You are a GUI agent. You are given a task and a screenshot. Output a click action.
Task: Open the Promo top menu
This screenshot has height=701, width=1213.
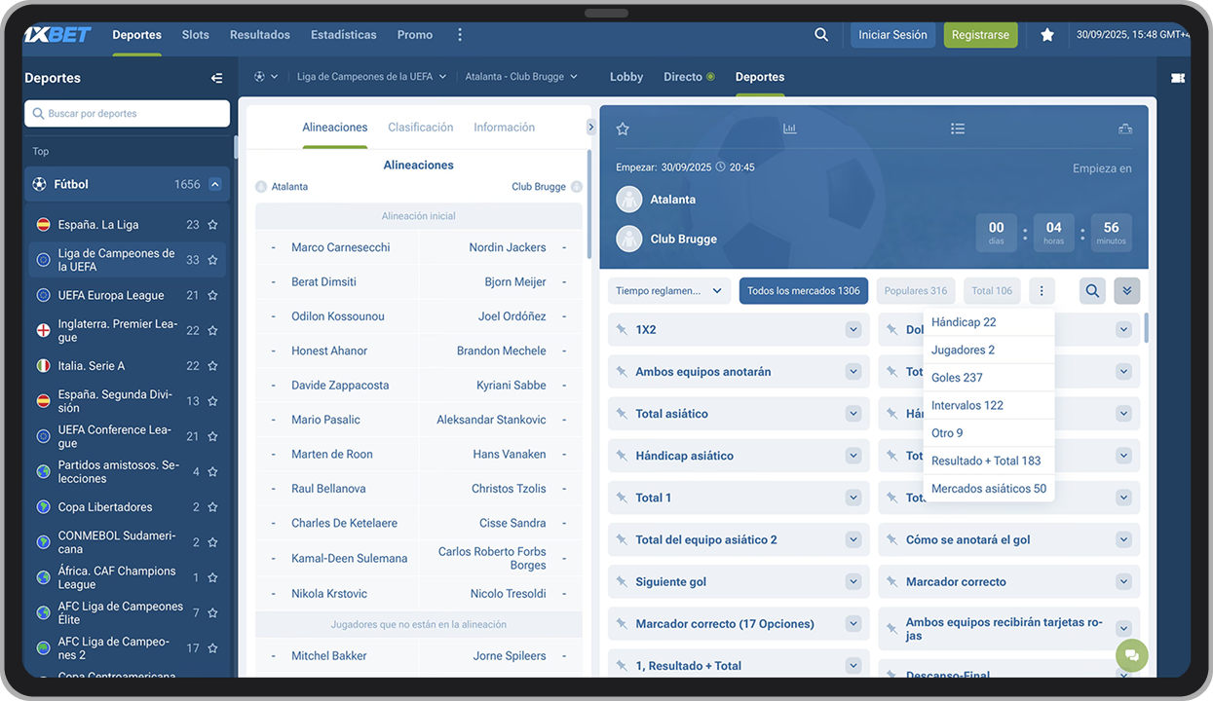pyautogui.click(x=415, y=35)
